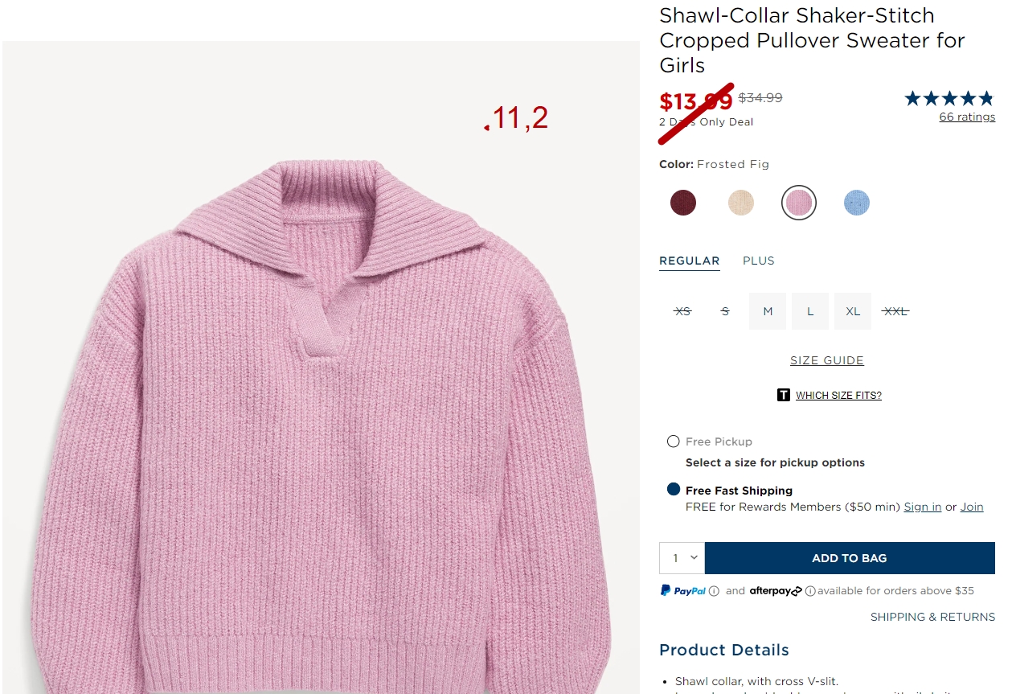Open the quantity dropdown
Screen dimensions: 1012x694
click(x=682, y=558)
